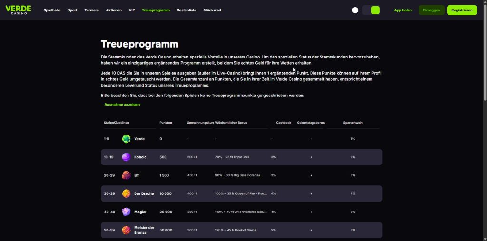Click the Verde Casino logo
The height and width of the screenshot is (241, 487).
point(19,10)
